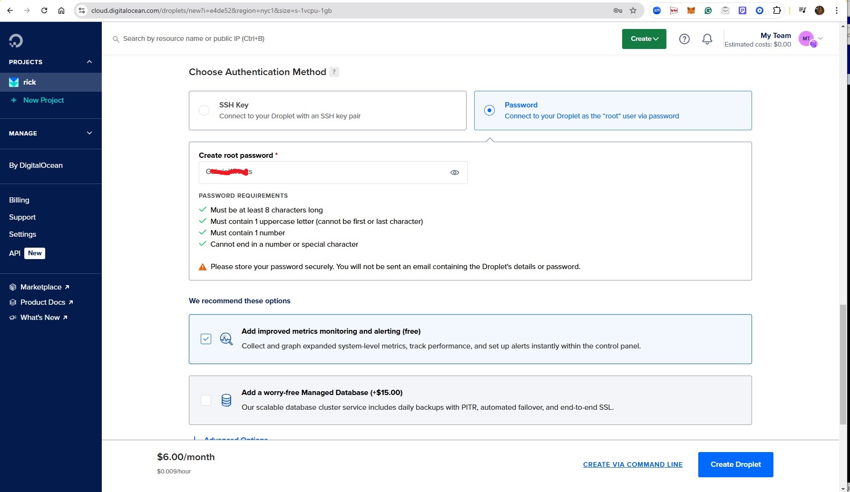Click the New Project link
This screenshot has height=492, width=850.
tap(43, 100)
